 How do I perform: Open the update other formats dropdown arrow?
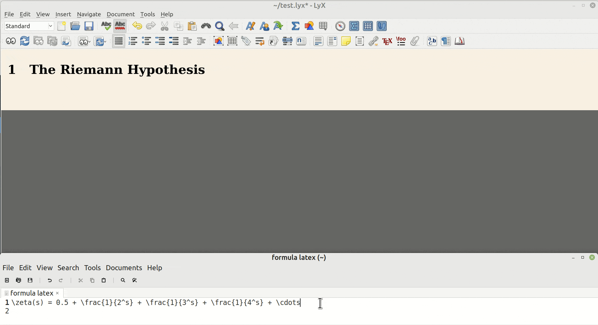pos(105,42)
